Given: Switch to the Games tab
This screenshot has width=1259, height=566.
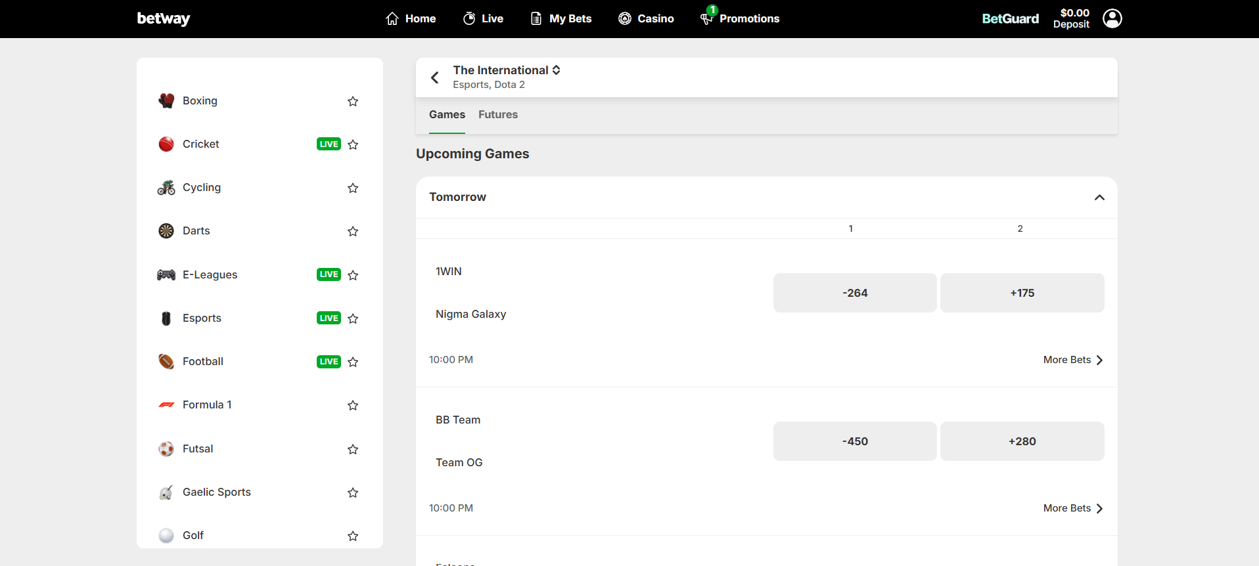Looking at the screenshot, I should [447, 114].
